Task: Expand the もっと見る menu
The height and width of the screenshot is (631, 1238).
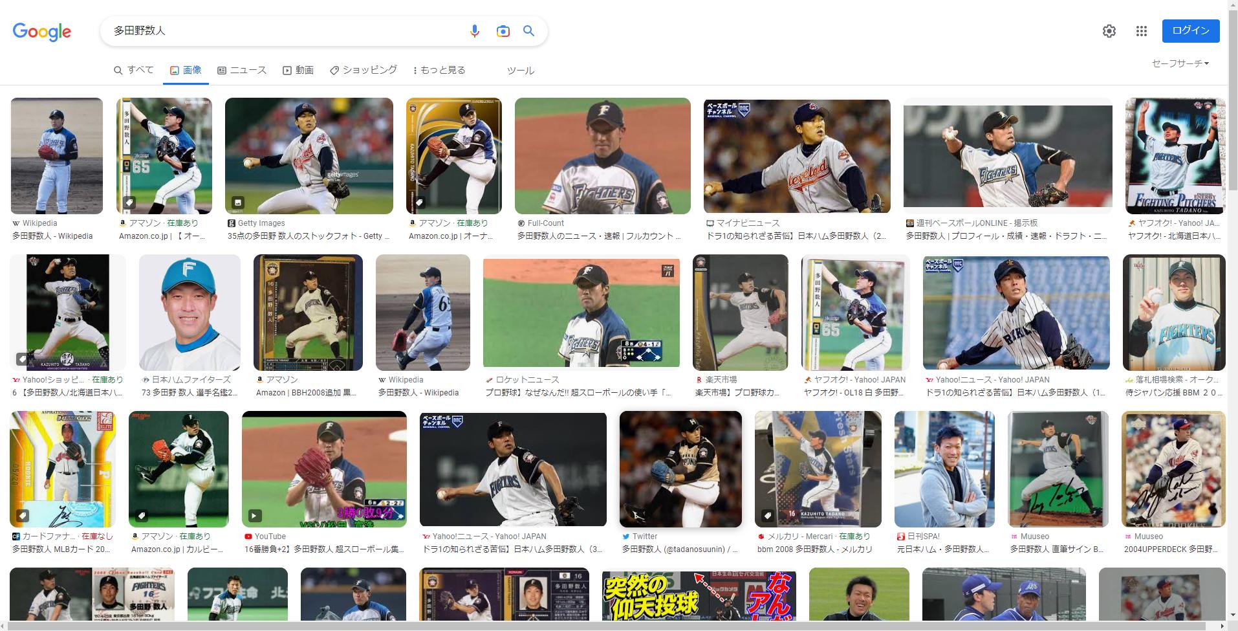Action: 439,70
